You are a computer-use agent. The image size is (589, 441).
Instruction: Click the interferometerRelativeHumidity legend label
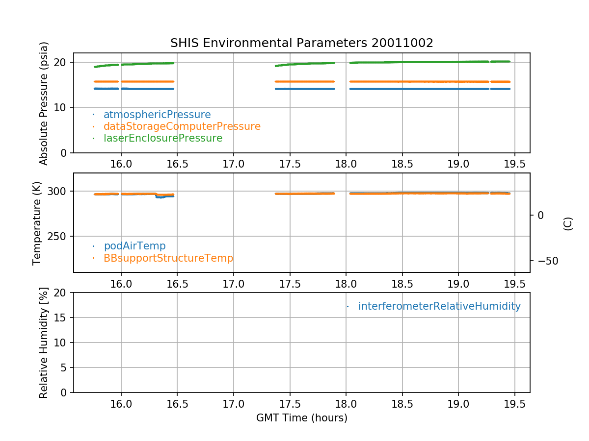(439, 306)
